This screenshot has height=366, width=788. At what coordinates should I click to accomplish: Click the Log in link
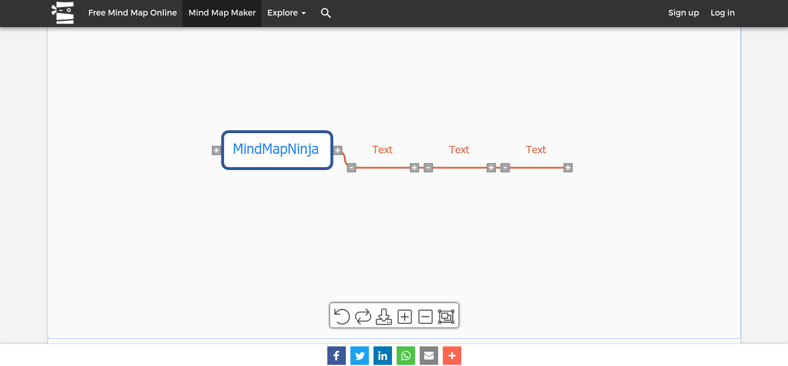(722, 13)
